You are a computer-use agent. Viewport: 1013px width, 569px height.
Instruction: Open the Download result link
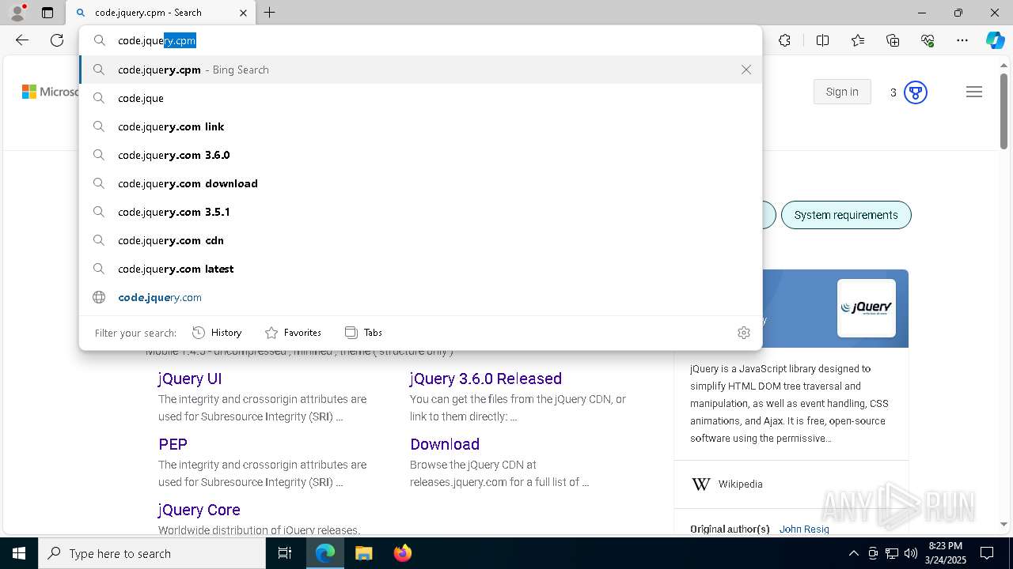(445, 444)
